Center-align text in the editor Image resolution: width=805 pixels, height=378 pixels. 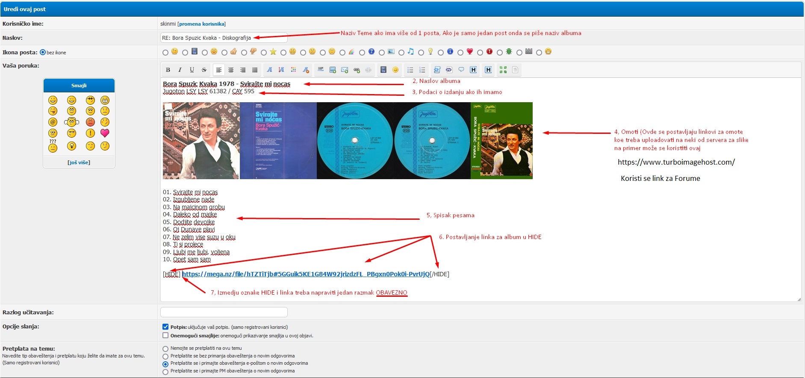[231, 70]
